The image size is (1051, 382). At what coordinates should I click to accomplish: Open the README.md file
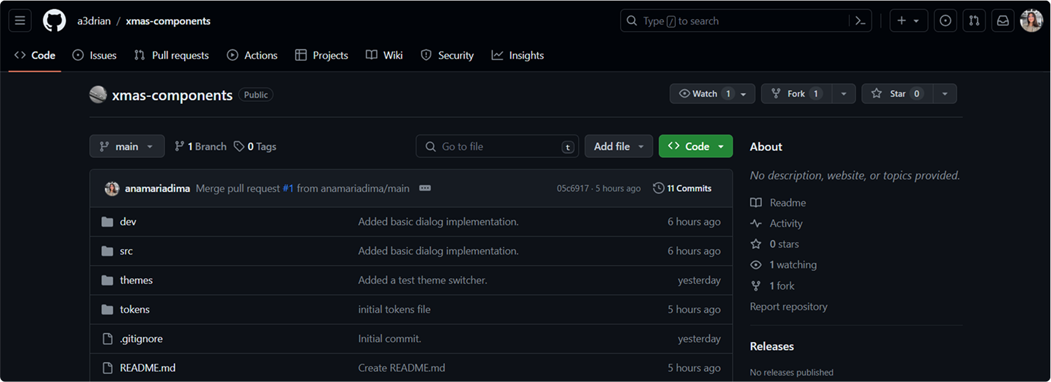(148, 368)
